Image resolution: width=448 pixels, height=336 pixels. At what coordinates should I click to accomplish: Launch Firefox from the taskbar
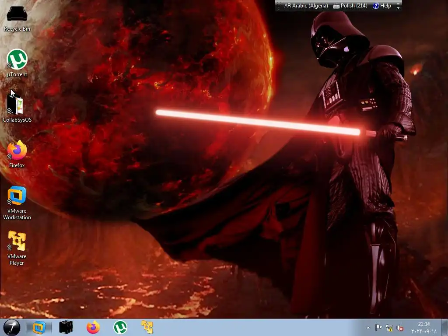pos(93,327)
